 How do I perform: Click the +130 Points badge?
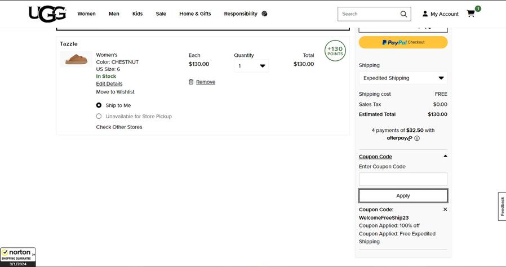pos(335,51)
